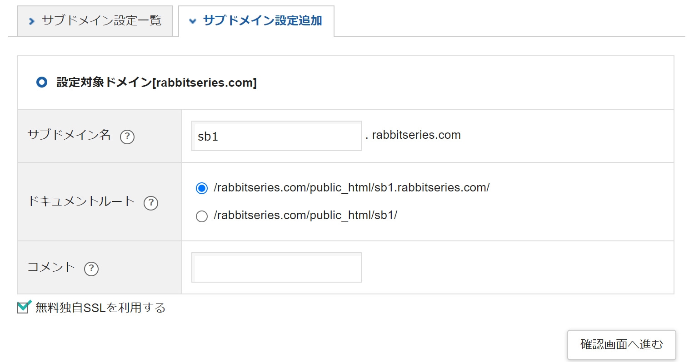
Task: Click path text ending sb1.rabbitseries.com/
Action: click(351, 188)
